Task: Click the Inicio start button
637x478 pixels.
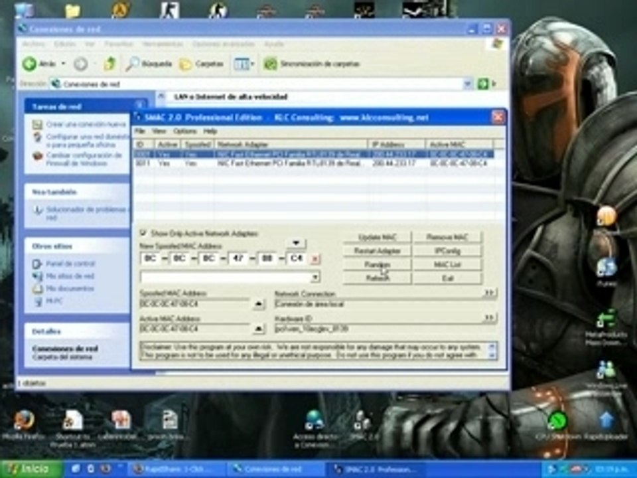Action: tap(31, 469)
